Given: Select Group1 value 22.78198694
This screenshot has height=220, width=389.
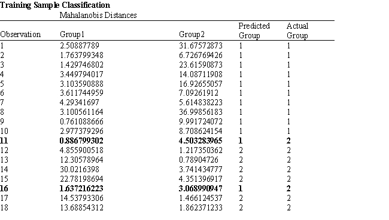Looking at the screenshot, I should click(81, 179).
